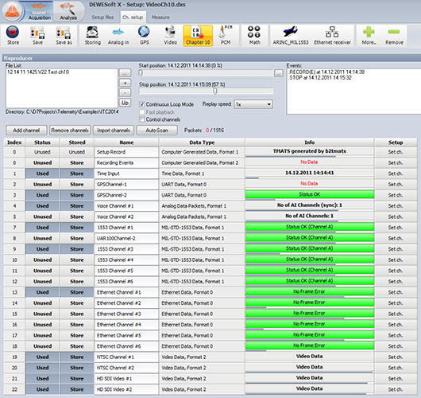
Task: Open the GPS module icon
Action: pyautogui.click(x=145, y=35)
